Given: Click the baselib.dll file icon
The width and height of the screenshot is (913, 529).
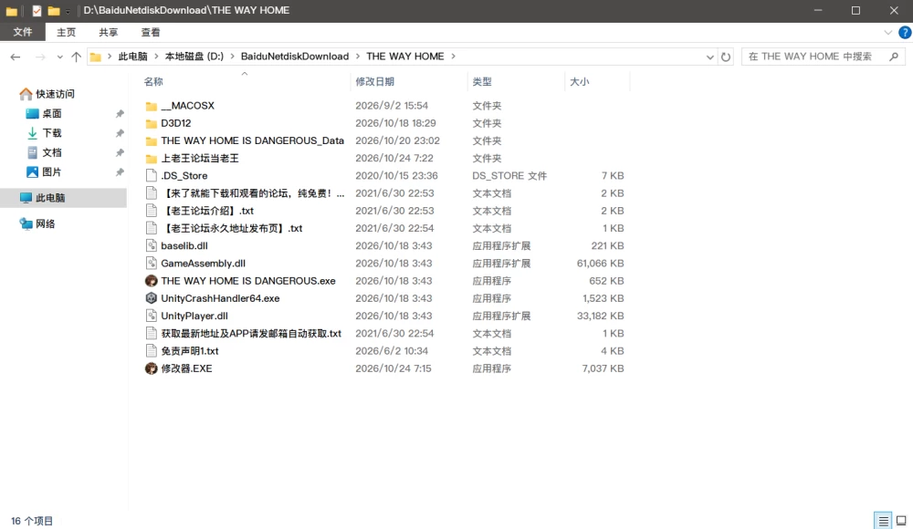Looking at the screenshot, I should (152, 245).
